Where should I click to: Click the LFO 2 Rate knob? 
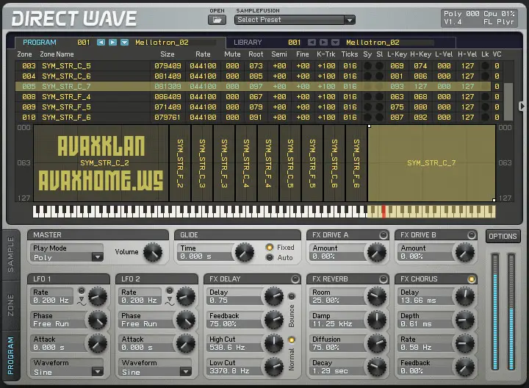[x=186, y=296]
